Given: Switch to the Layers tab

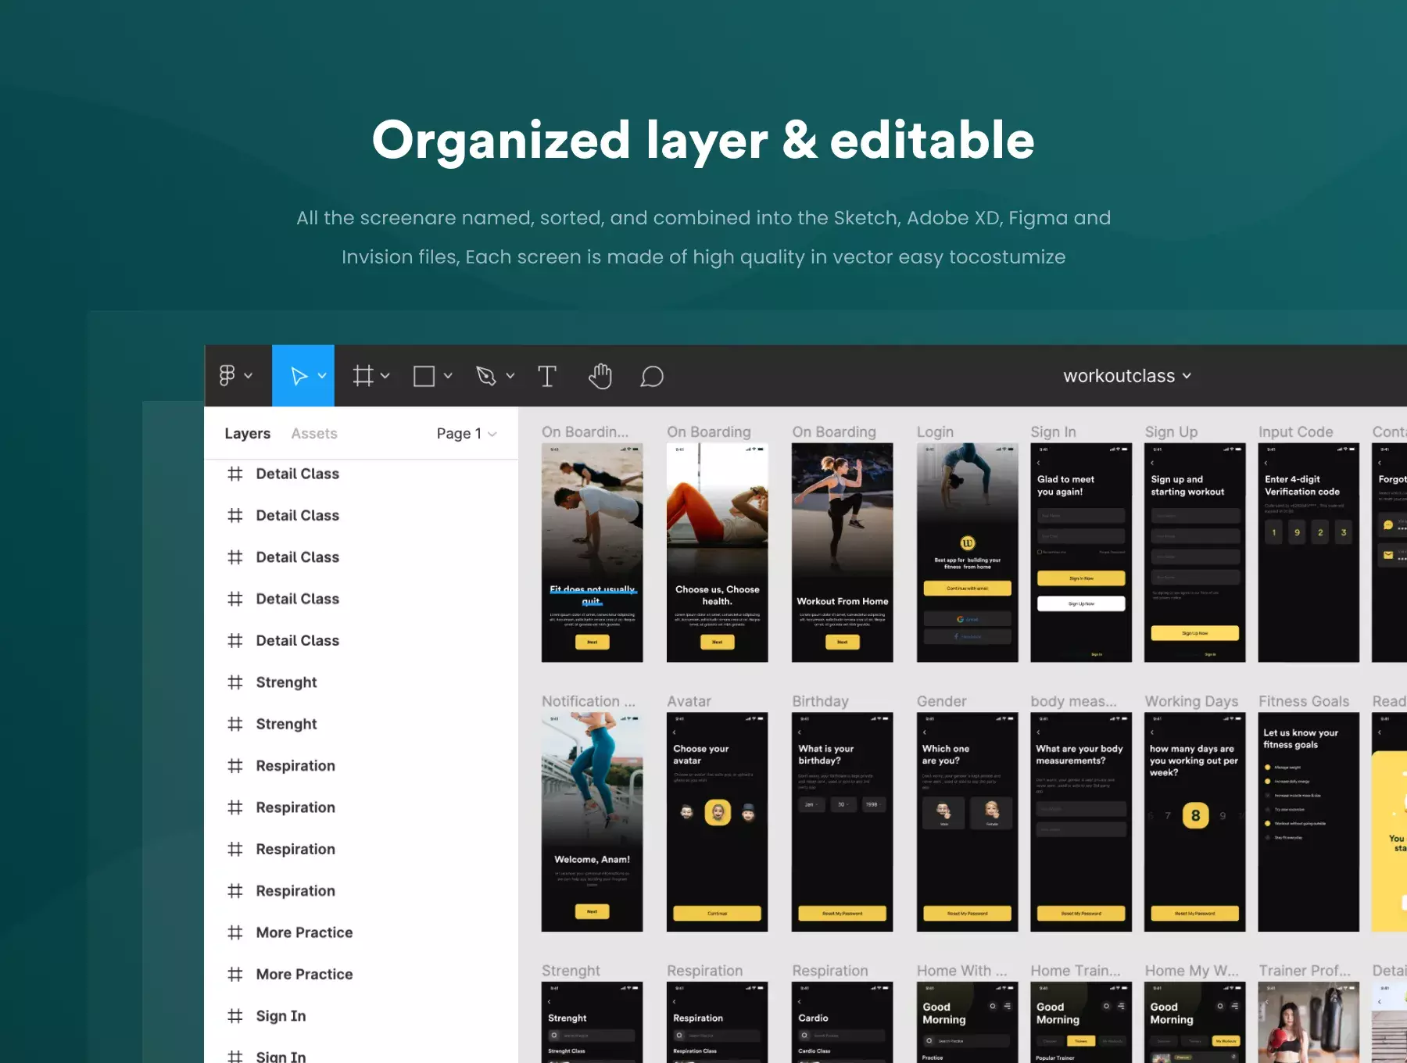Looking at the screenshot, I should point(247,434).
